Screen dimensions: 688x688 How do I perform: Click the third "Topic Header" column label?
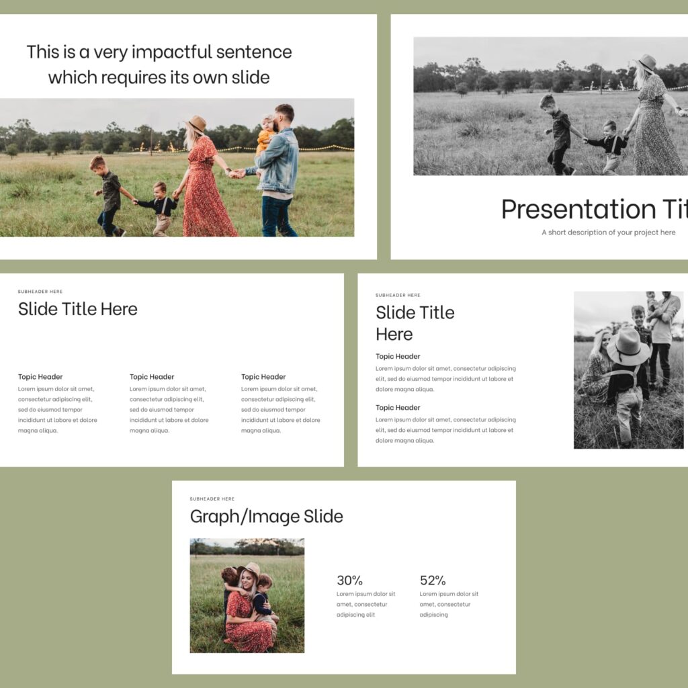pos(263,377)
